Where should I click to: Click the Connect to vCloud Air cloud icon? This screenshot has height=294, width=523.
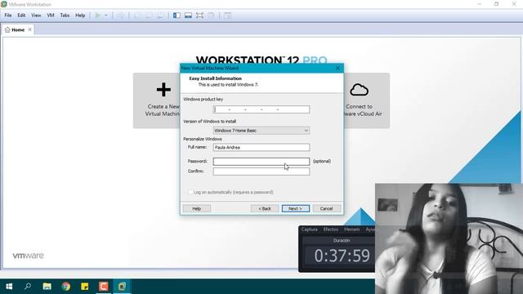(360, 90)
